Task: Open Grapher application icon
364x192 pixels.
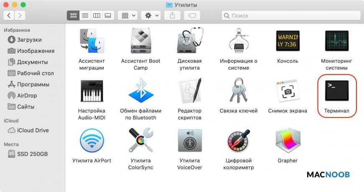Action: click(288, 141)
